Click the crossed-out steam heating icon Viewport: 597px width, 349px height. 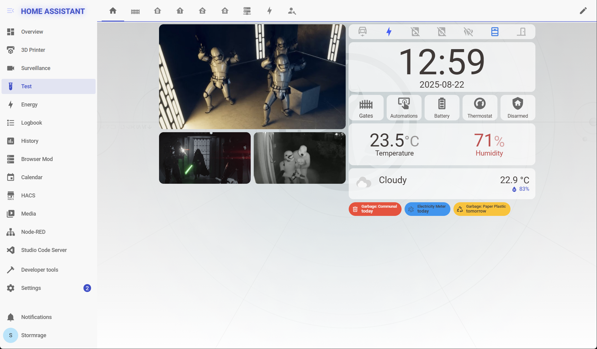468,32
